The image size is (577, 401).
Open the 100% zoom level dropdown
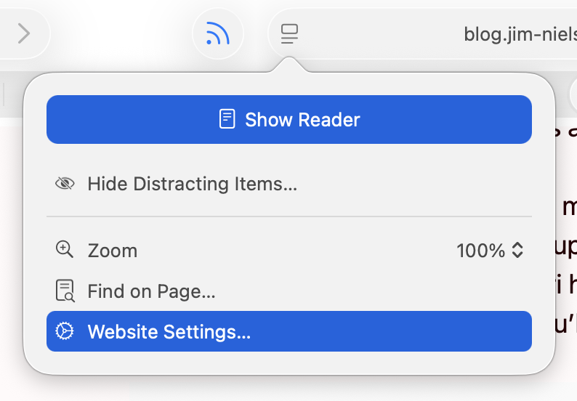(x=480, y=251)
